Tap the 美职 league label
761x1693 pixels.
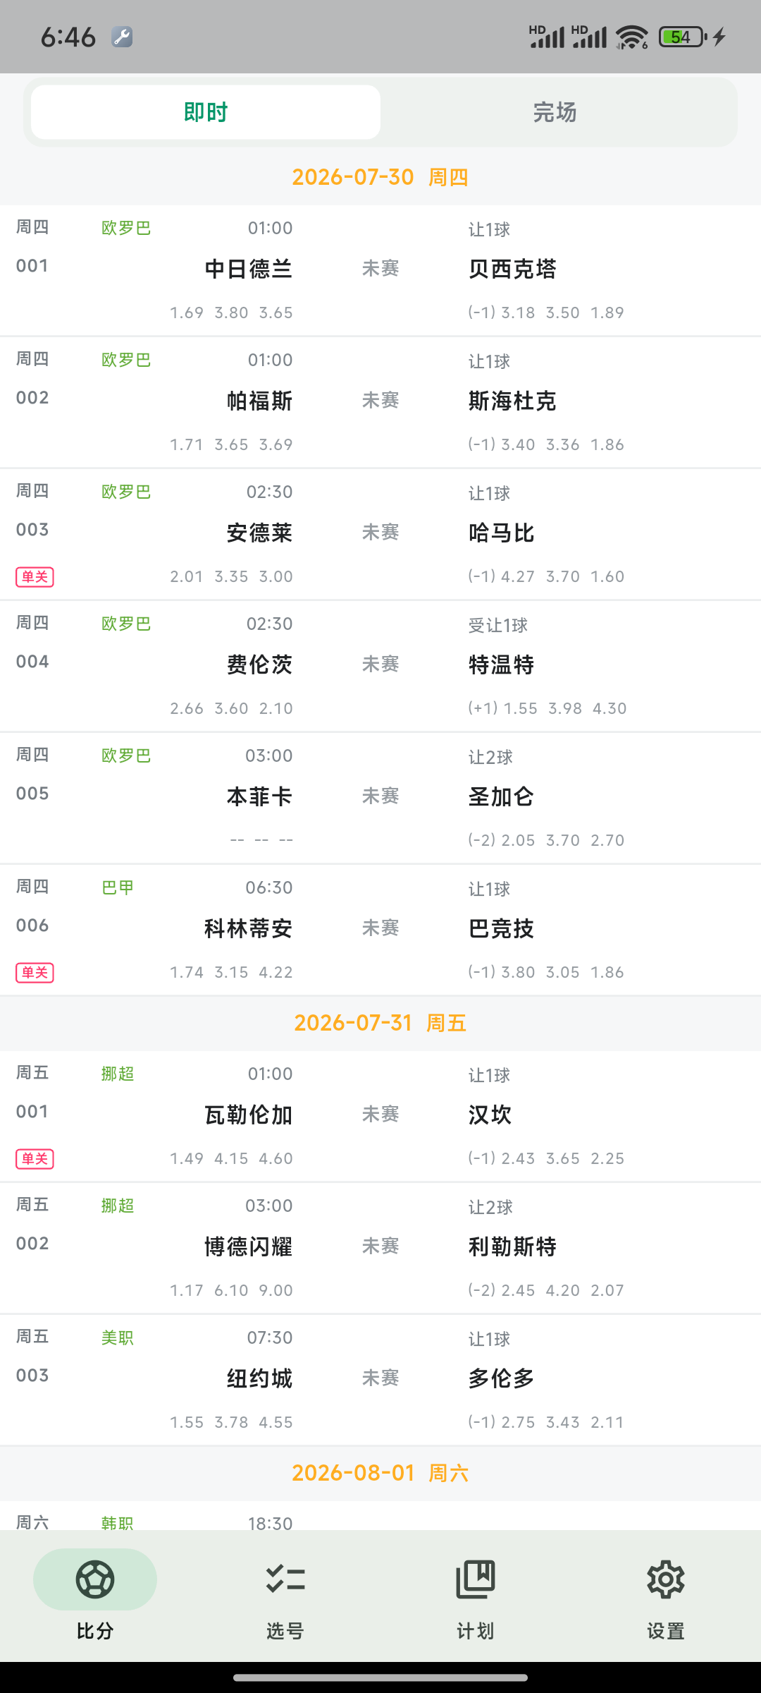tap(118, 1337)
